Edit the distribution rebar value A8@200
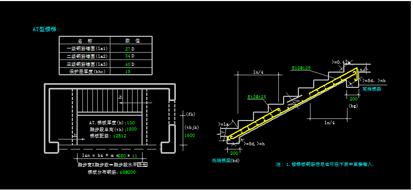This screenshot has width=413, height=190. (x=128, y=173)
